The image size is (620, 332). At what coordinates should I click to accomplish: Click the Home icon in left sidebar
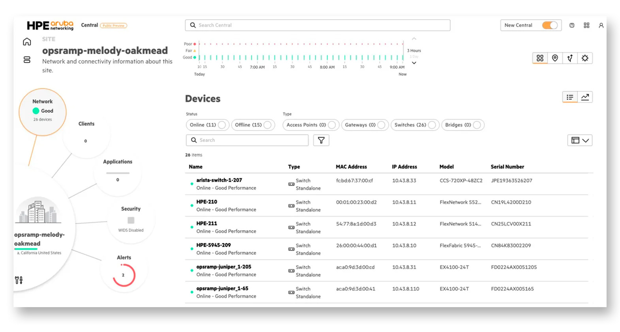pos(27,42)
